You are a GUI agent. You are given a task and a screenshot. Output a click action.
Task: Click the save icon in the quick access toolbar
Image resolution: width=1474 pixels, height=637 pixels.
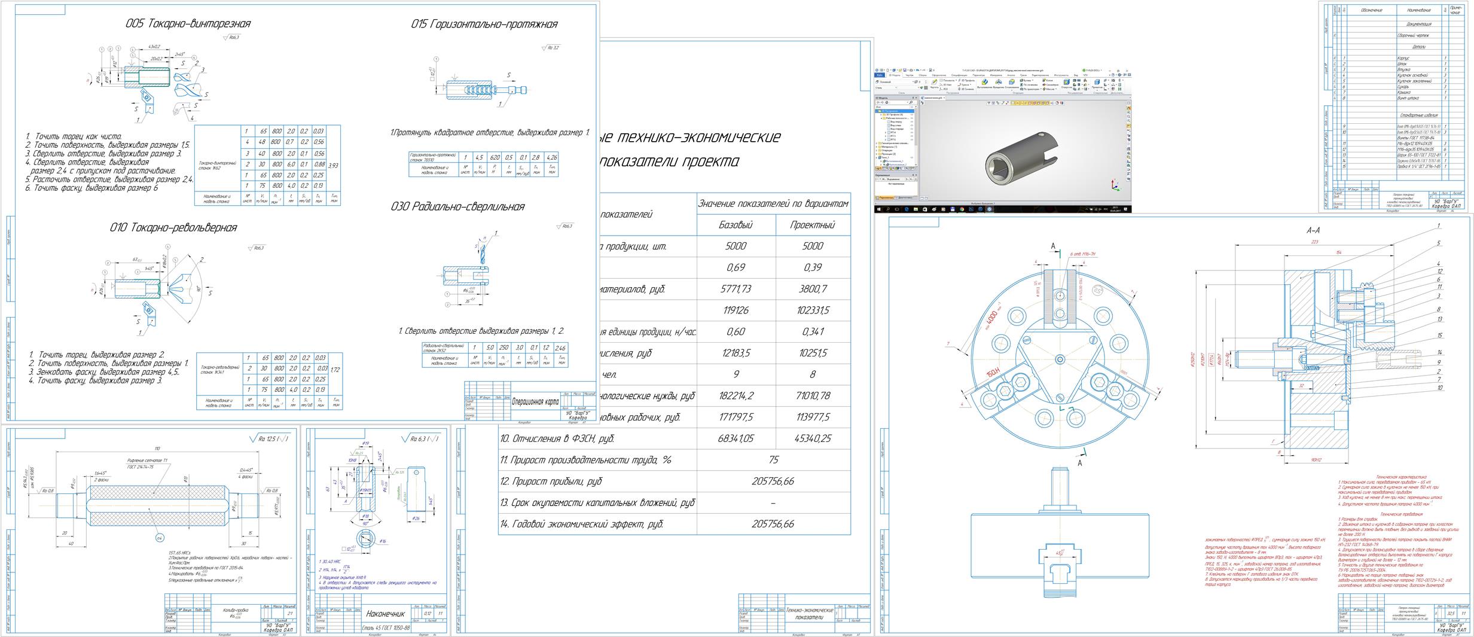tap(905, 70)
